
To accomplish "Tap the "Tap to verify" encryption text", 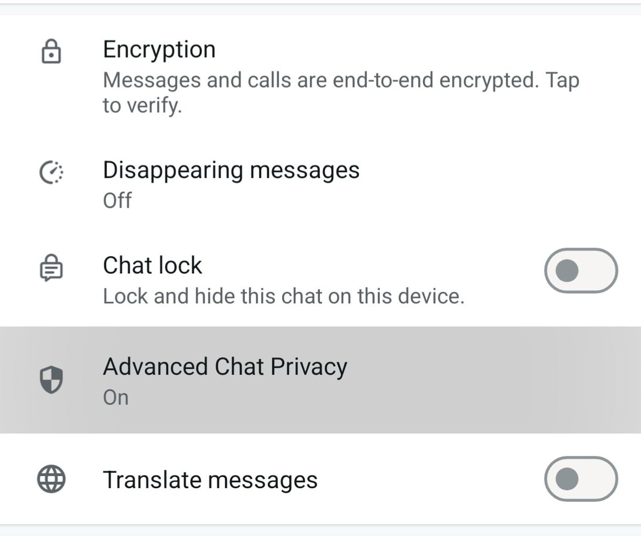I will click(142, 106).
